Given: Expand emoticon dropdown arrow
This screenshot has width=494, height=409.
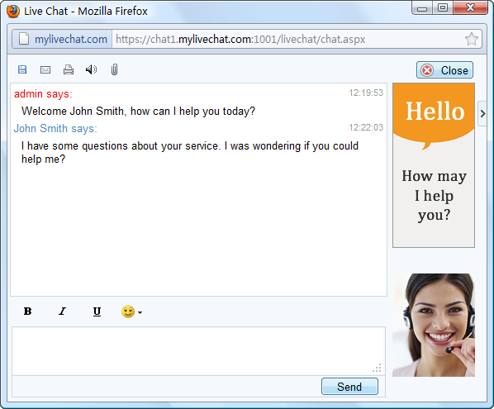Looking at the screenshot, I should tap(140, 312).
